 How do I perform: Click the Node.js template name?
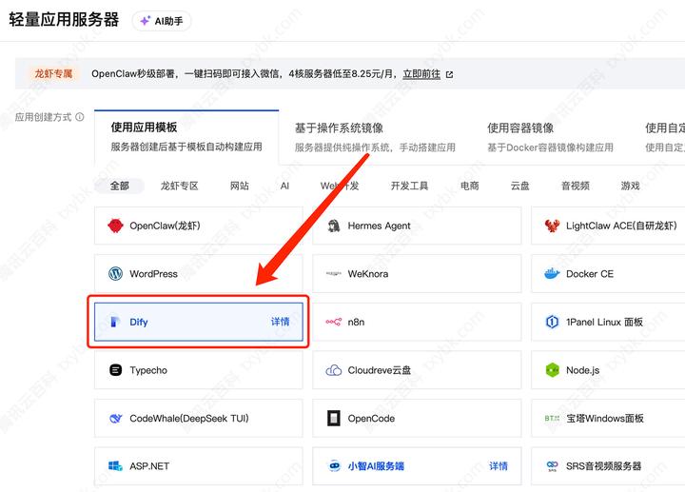coord(583,370)
